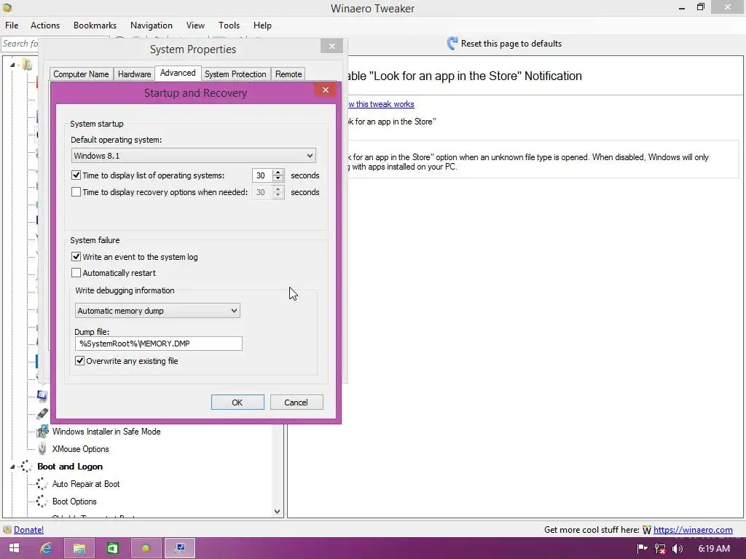
Task: Open the Windows Start button
Action: 15,548
